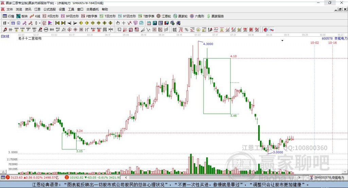Click the 10-16 date marker
The height and width of the screenshot is (188, 348).
click(332, 42)
